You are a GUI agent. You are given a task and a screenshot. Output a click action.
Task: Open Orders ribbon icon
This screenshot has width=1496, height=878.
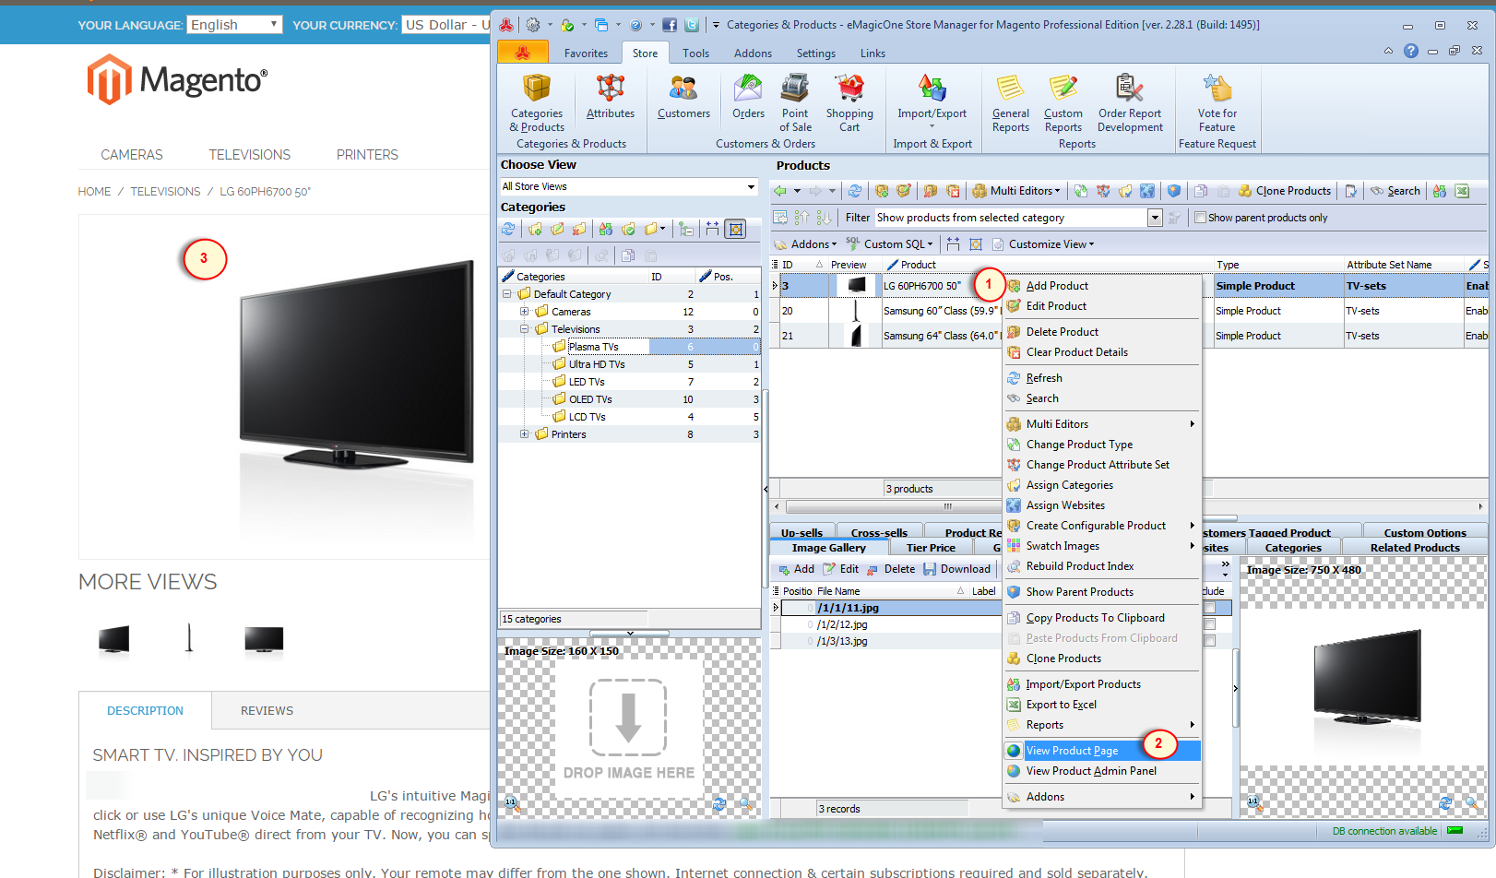pos(748,97)
